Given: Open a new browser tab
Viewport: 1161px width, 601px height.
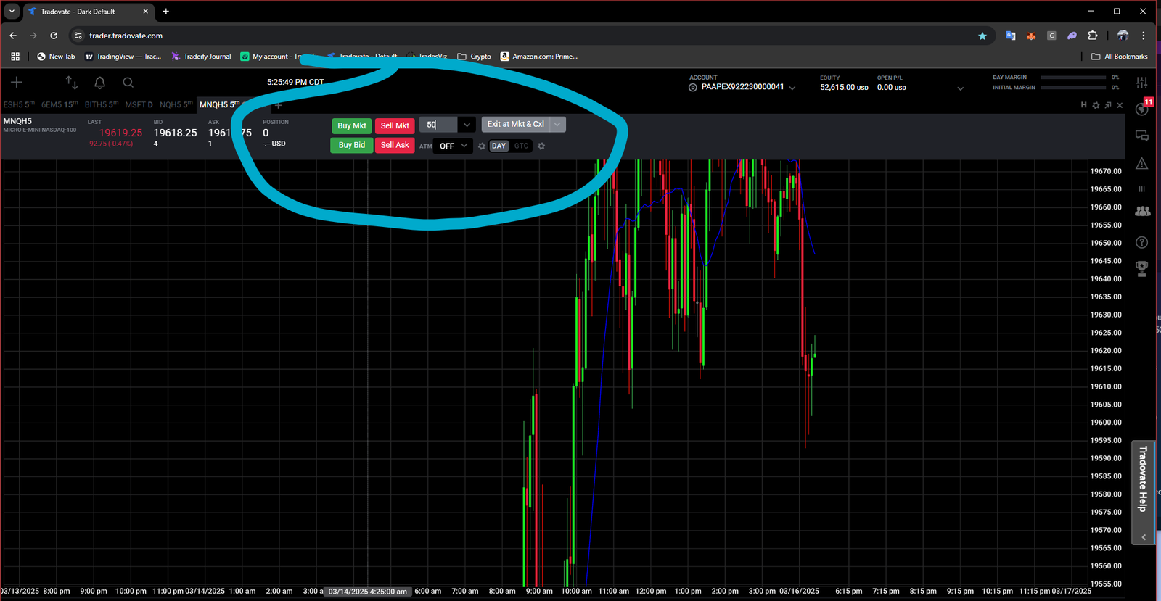Looking at the screenshot, I should click(166, 12).
